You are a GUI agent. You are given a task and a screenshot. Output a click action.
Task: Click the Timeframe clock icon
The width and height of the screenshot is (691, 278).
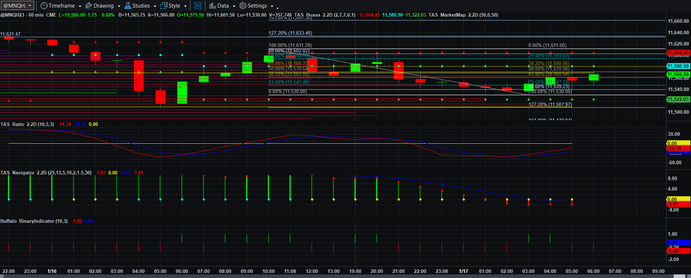click(x=44, y=6)
